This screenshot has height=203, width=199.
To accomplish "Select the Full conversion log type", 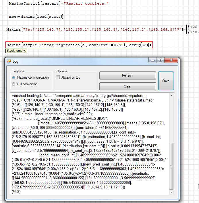I will (13, 84).
